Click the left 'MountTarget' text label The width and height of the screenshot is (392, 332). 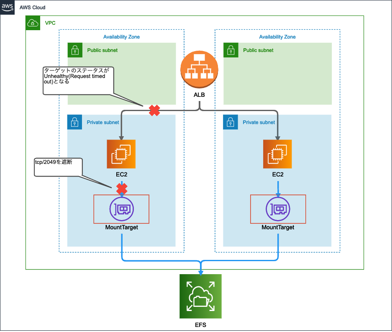(x=121, y=228)
